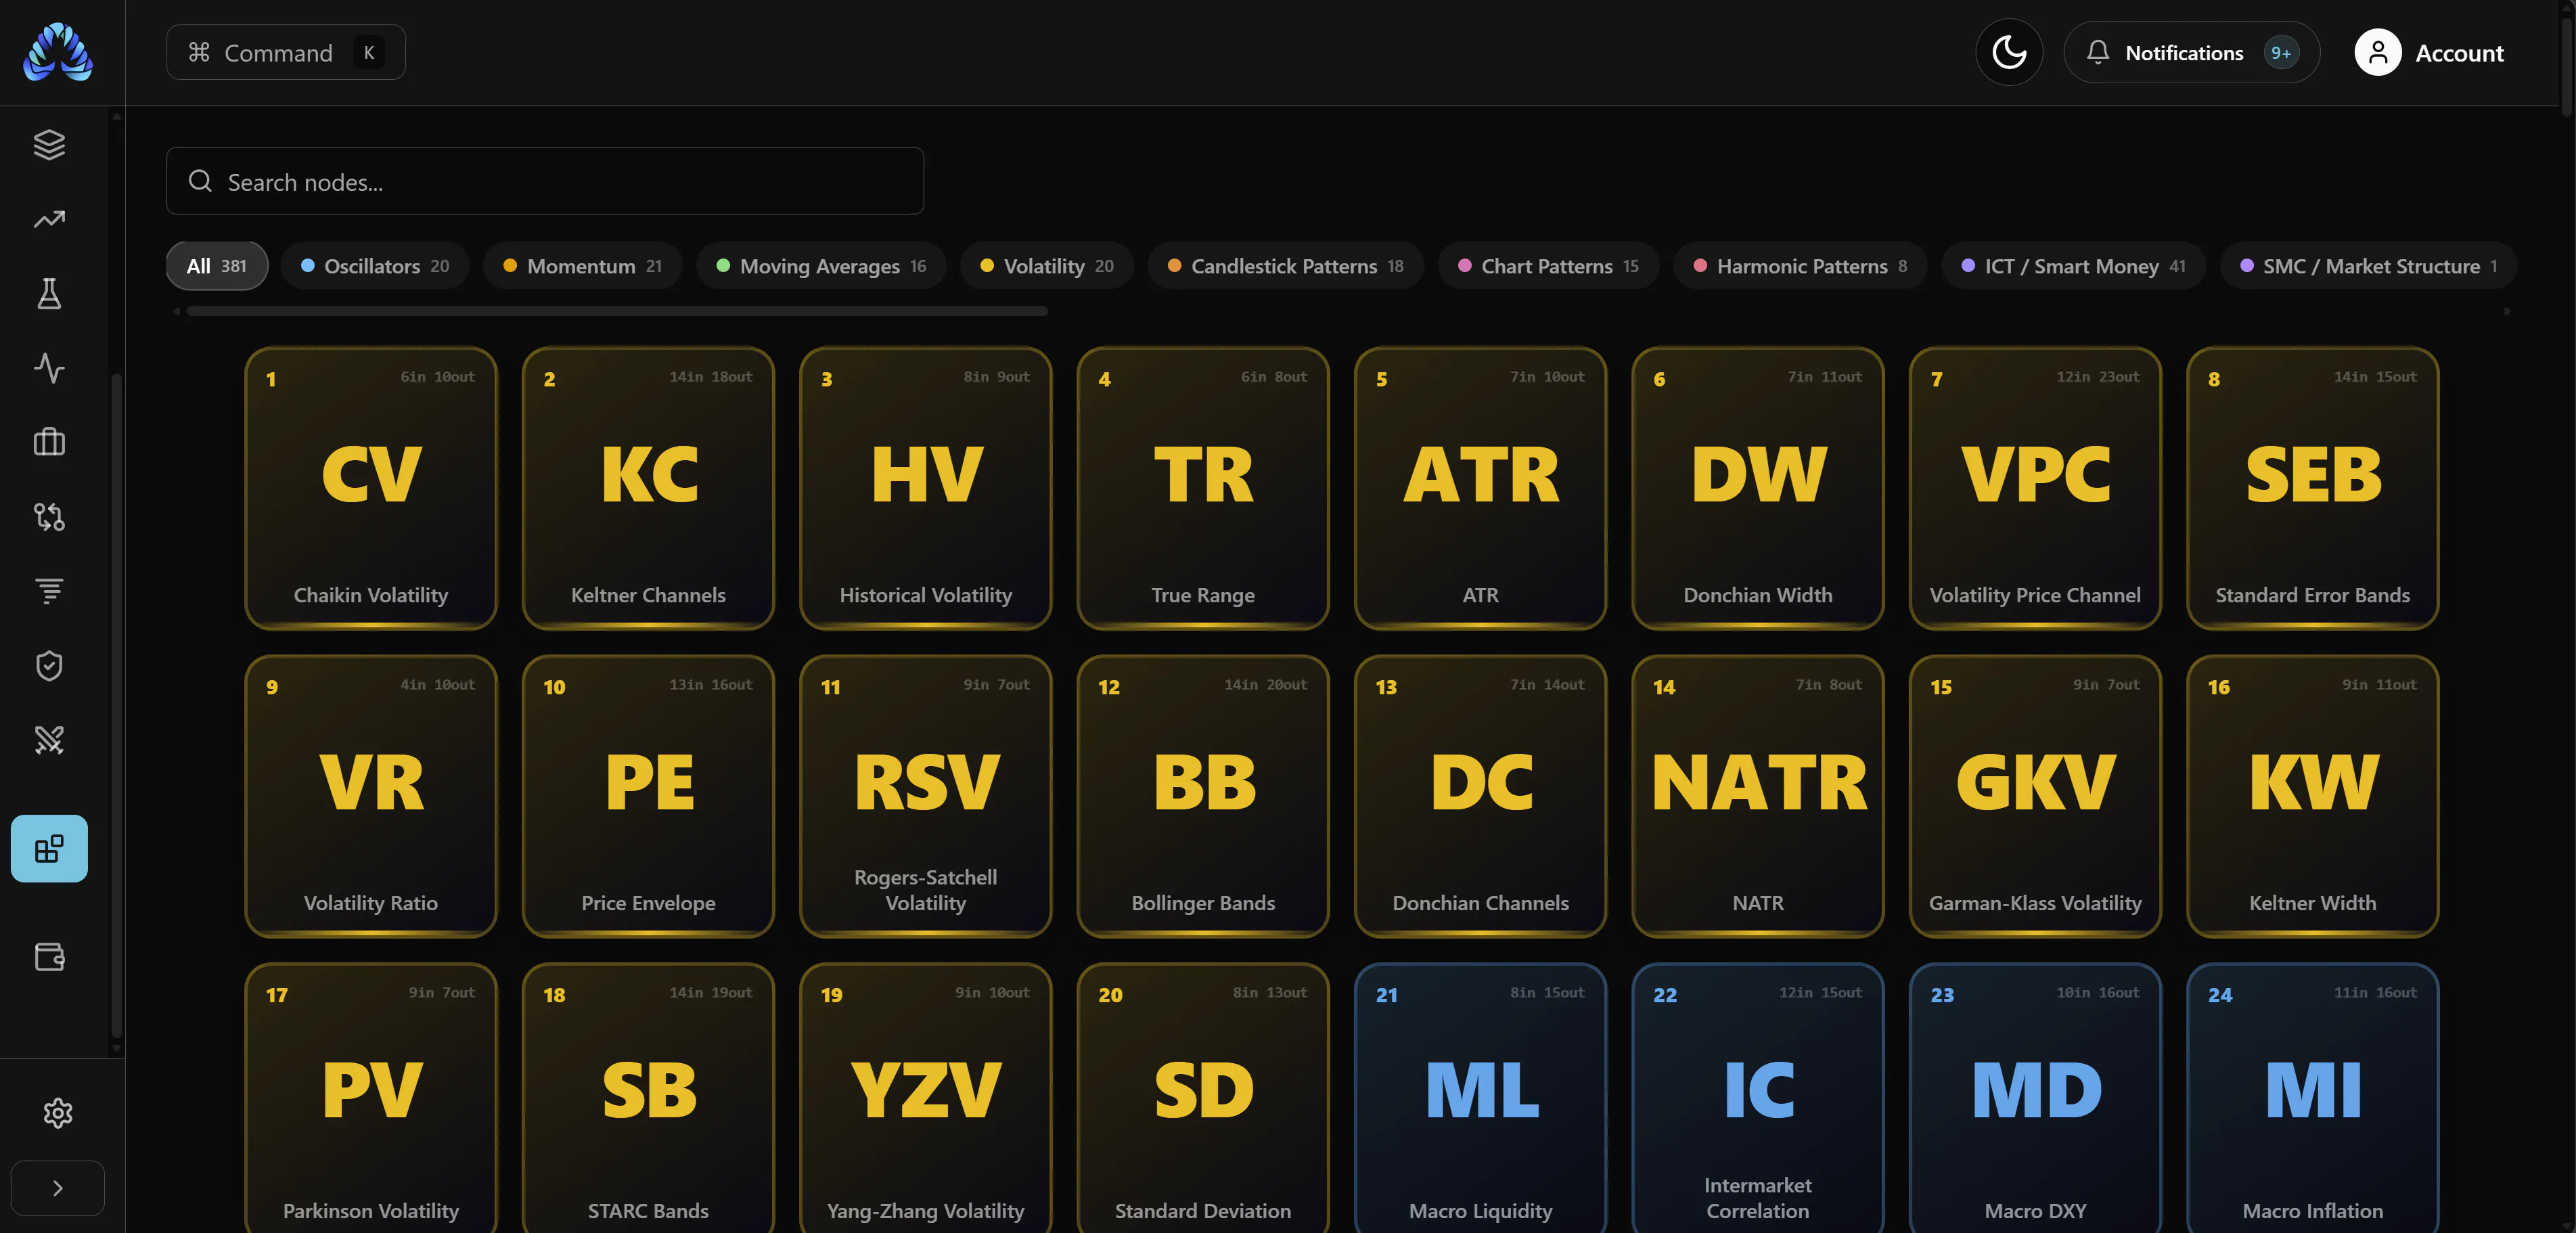Open the wallet sidebar icon
2576x1233 pixels.
click(x=49, y=957)
